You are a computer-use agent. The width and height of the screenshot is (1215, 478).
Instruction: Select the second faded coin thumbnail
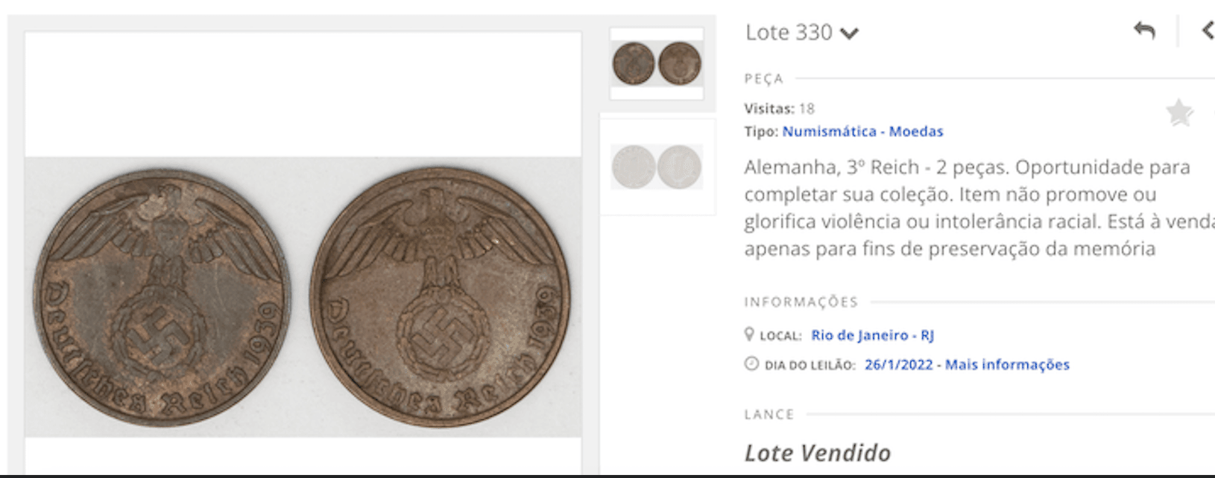[657, 167]
